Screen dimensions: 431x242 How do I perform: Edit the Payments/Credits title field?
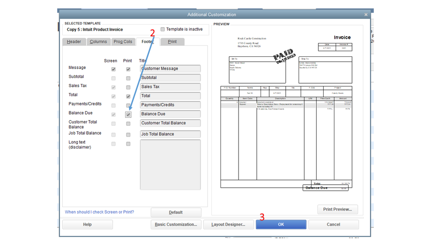[x=170, y=105]
